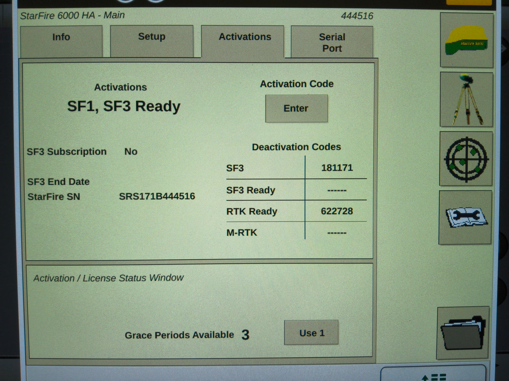Viewport: 509px width, 381px height.
Task: Select the Activations tab
Action: (x=243, y=41)
